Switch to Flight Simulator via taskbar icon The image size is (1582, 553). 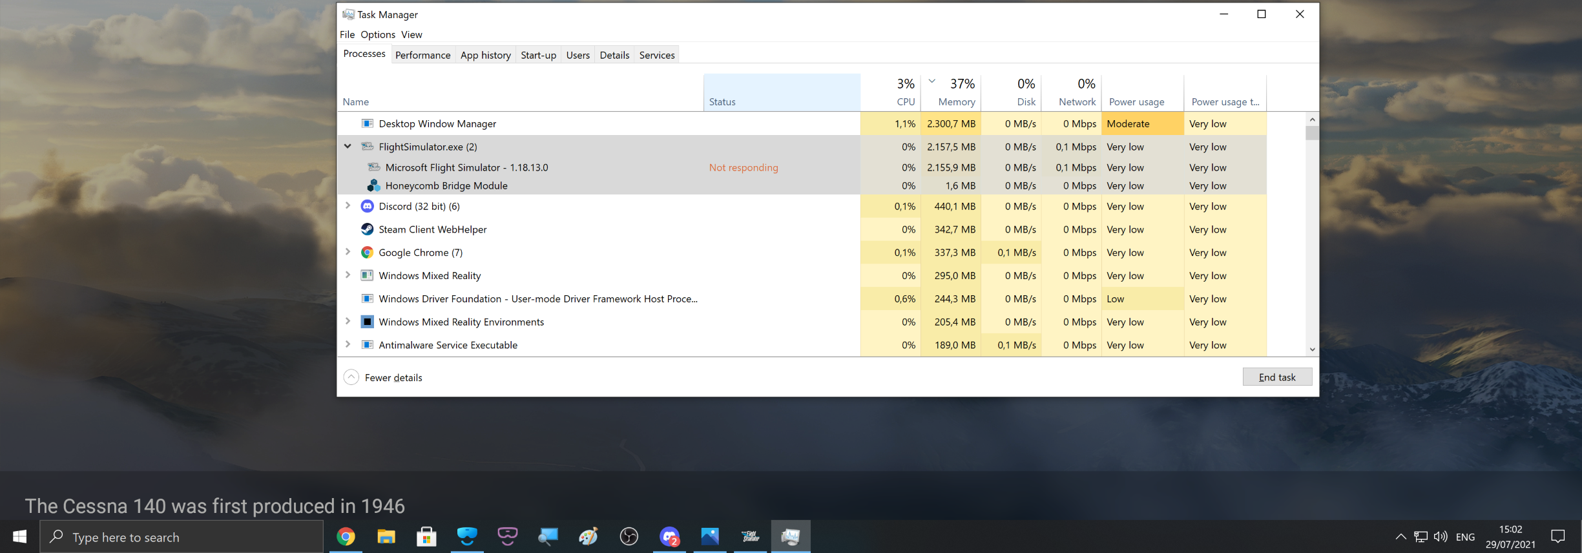pos(750,537)
